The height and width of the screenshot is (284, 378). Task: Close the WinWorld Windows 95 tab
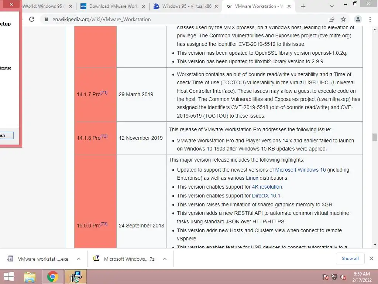tap(71, 7)
